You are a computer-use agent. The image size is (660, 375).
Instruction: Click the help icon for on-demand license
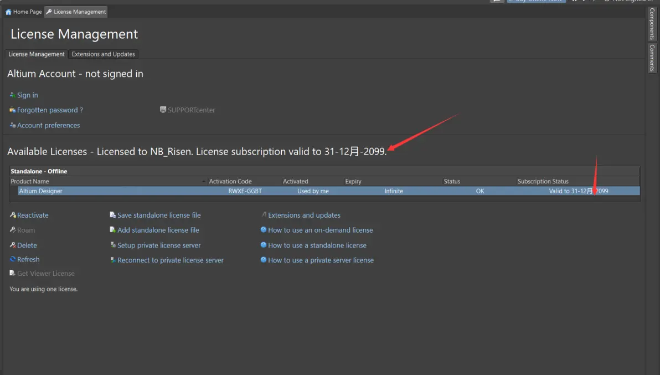point(264,230)
